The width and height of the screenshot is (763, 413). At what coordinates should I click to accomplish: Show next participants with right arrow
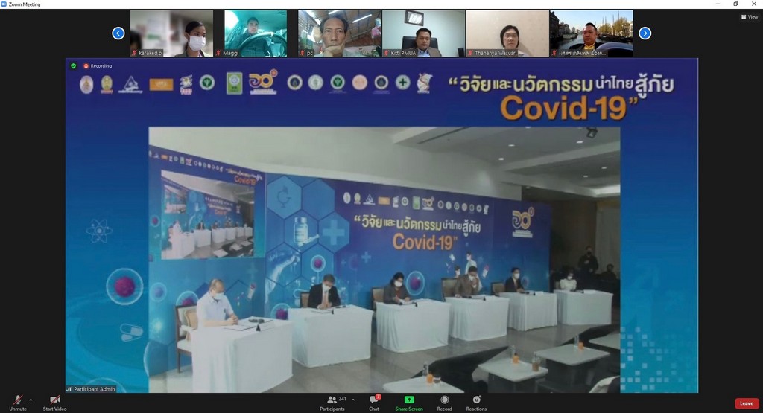tap(645, 33)
